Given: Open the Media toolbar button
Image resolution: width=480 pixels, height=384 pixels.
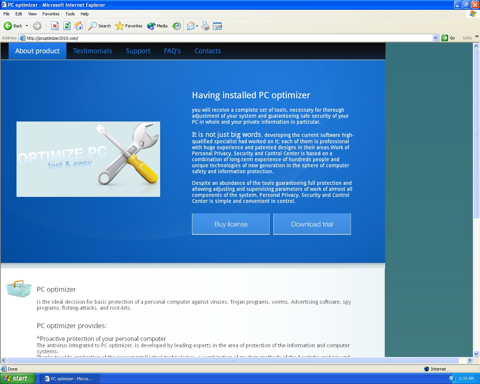Looking at the screenshot, I should (157, 26).
